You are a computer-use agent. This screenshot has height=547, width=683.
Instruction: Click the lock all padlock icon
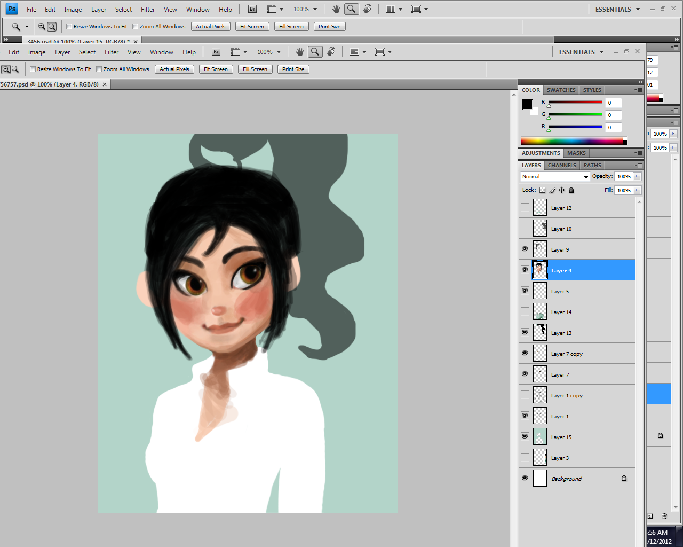(x=571, y=190)
